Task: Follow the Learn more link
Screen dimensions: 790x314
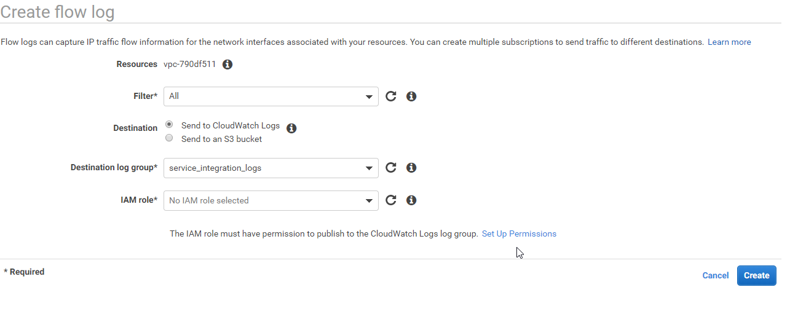Action: 729,42
